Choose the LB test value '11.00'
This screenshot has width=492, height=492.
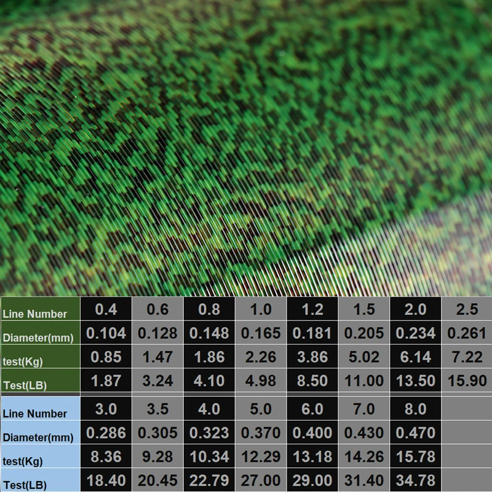click(364, 380)
